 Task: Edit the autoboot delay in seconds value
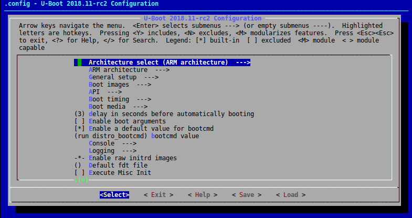click(x=164, y=114)
